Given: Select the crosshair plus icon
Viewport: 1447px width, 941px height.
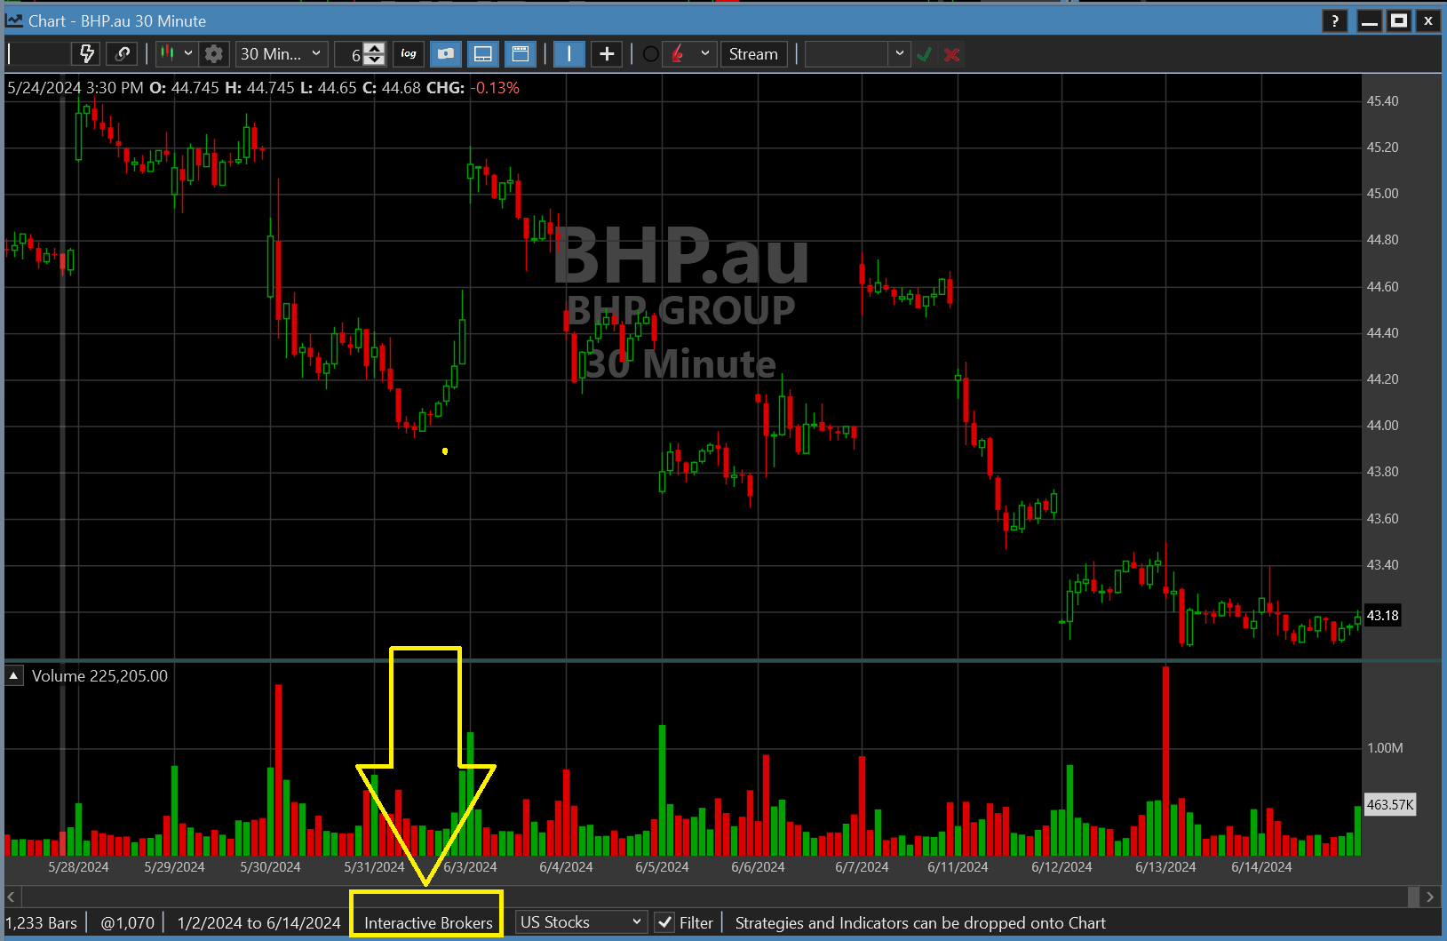Looking at the screenshot, I should point(607,54).
